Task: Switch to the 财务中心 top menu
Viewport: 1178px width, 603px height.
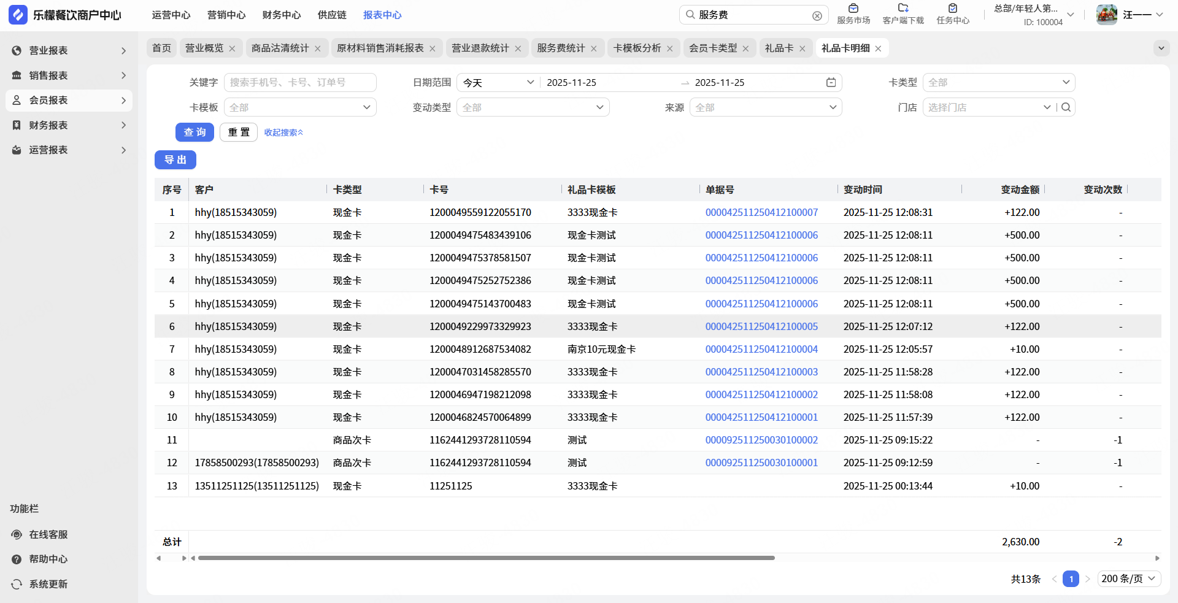Action: [x=281, y=15]
